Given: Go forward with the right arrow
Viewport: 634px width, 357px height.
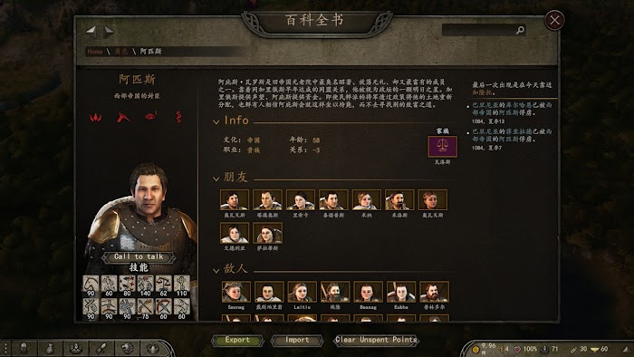Looking at the screenshot, I should [109, 31].
